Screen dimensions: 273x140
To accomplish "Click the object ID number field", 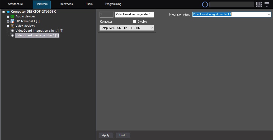I will tap(106, 15).
